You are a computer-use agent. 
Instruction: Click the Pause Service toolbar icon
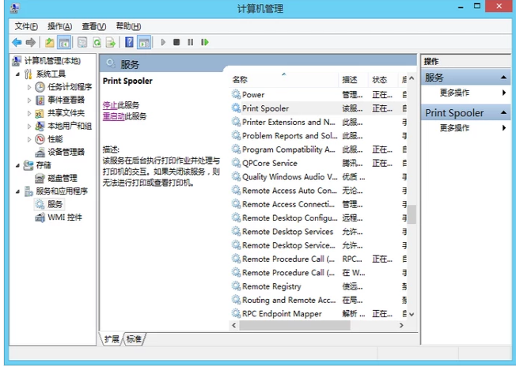[x=190, y=42]
